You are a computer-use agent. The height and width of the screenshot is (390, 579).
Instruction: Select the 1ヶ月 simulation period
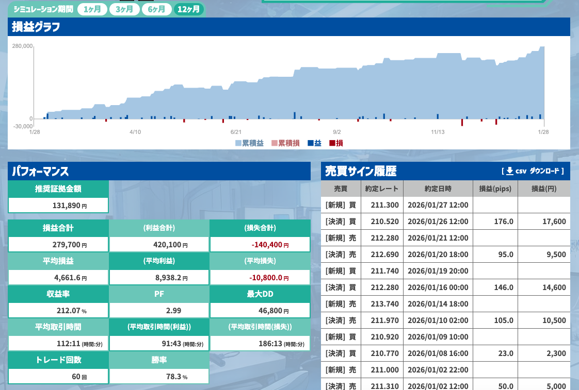(x=92, y=9)
